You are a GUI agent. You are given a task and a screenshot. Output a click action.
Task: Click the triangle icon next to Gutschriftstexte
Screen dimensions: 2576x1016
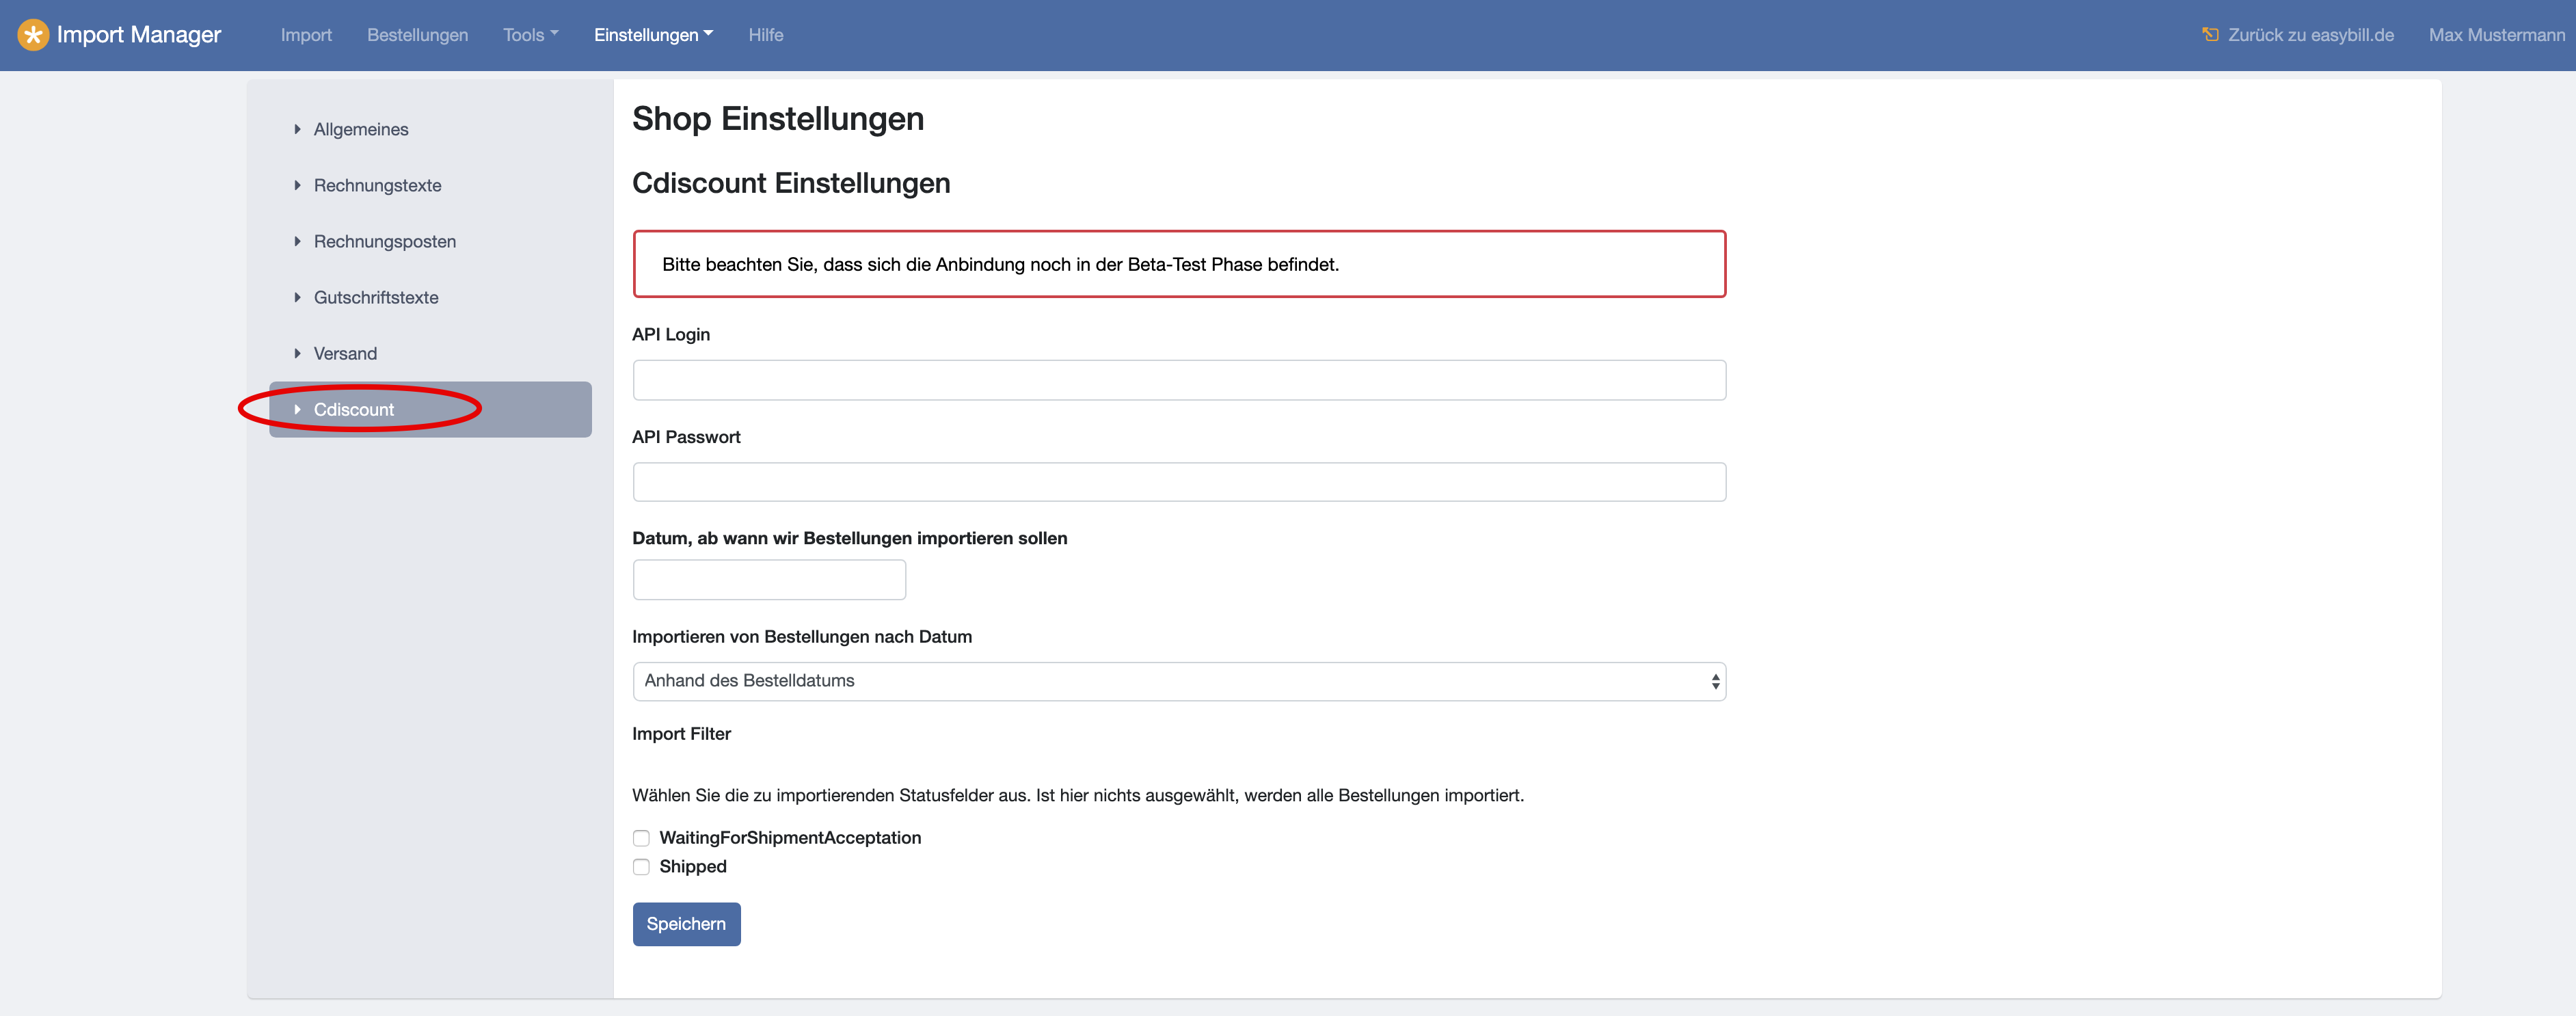point(297,298)
